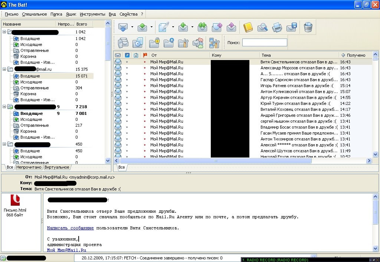The height and width of the screenshot is (262, 380).
Task: Delete the message with the trash icon
Action: 308,27
